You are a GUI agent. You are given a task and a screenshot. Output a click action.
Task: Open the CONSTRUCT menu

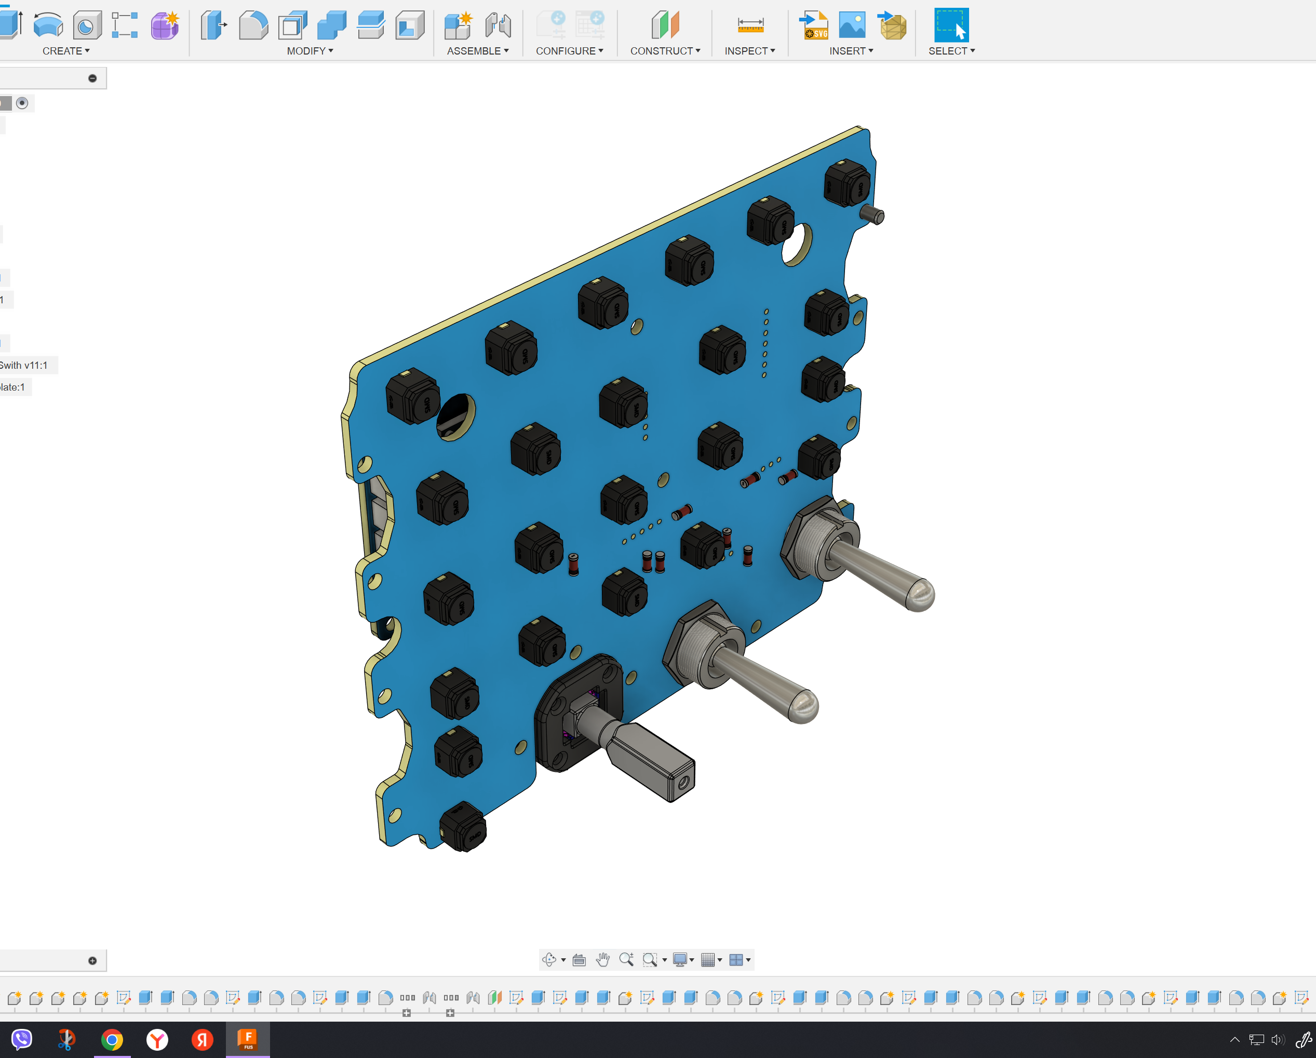coord(665,51)
